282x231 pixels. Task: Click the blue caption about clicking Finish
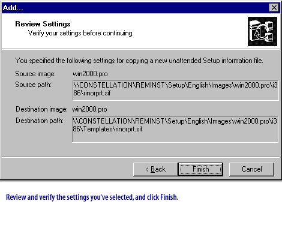(92, 197)
